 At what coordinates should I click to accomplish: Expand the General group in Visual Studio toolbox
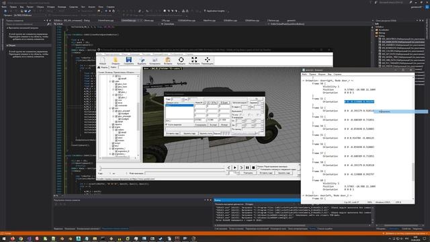7,45
